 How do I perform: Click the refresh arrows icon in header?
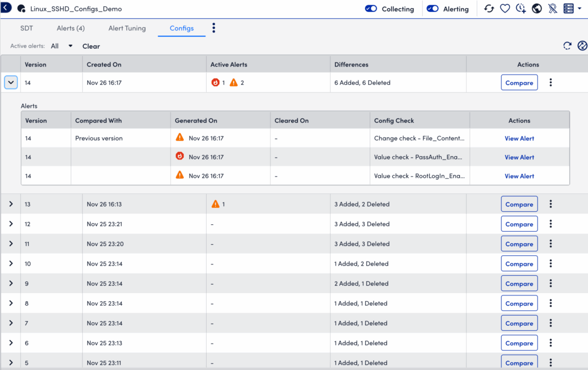489,8
